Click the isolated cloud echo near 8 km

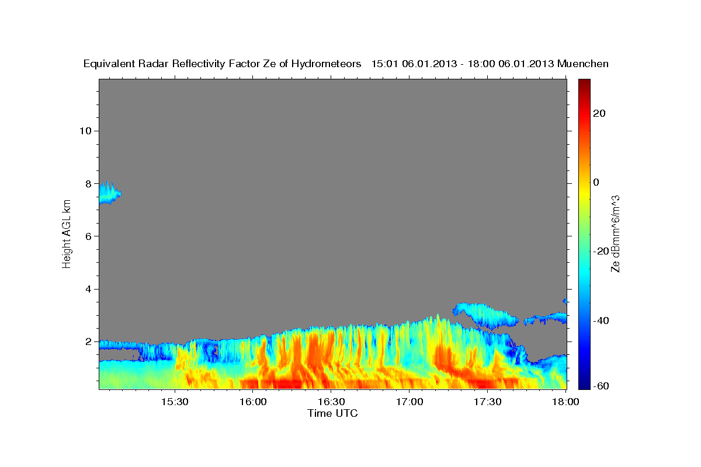(108, 193)
